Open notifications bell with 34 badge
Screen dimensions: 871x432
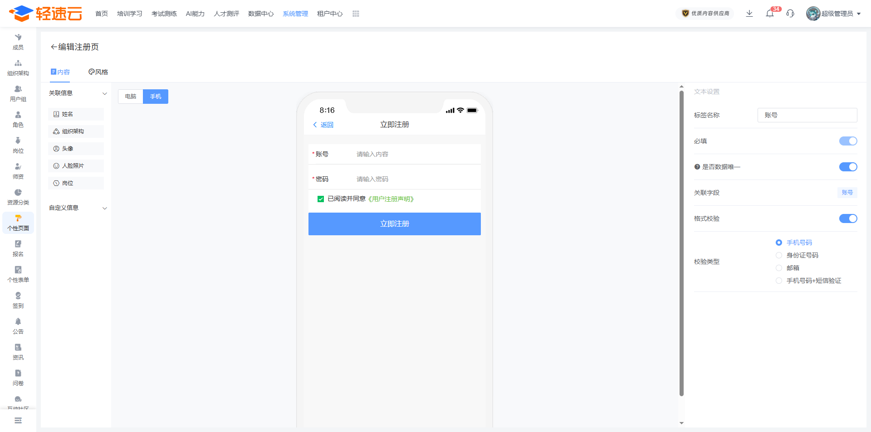click(770, 14)
